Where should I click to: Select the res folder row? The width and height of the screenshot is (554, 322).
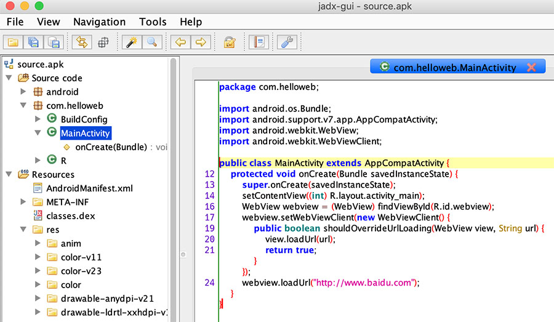coord(53,230)
